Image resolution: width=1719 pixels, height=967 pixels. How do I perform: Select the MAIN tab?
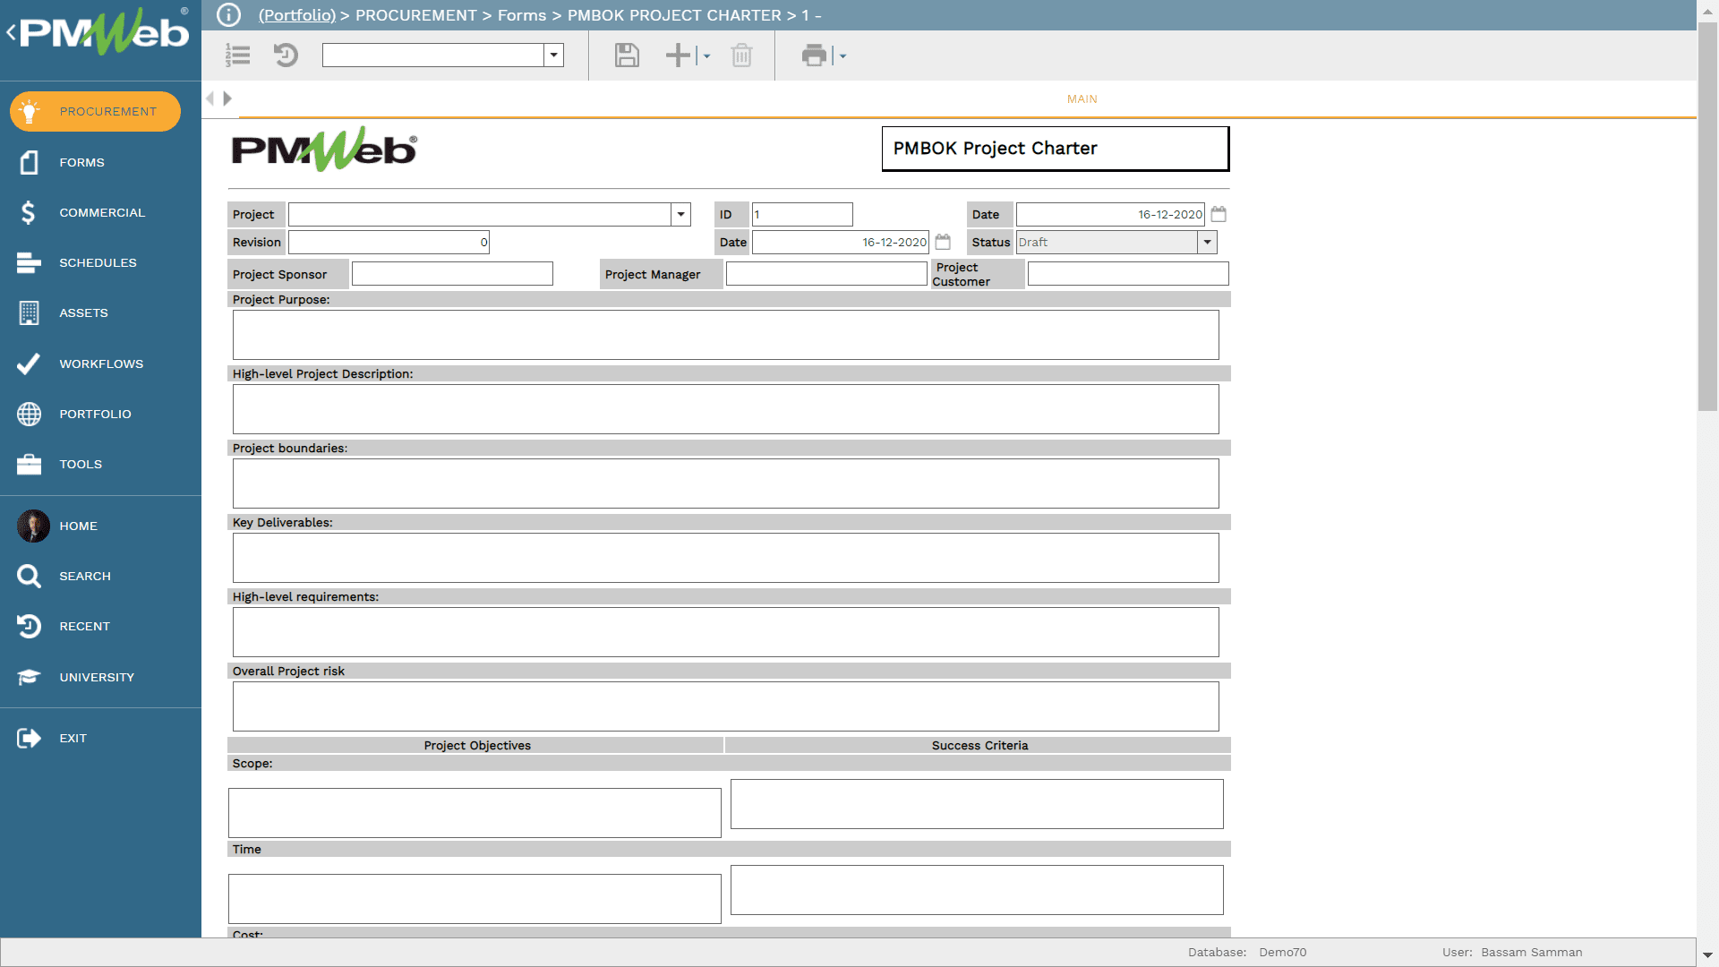pos(1082,99)
